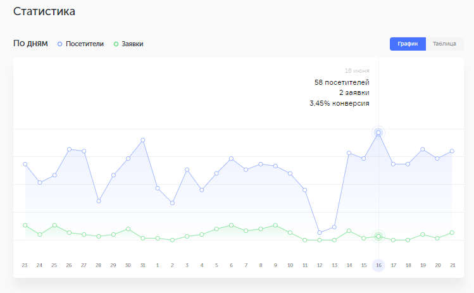The image size is (474, 293).
Task: Click the tooltip text '2 заявки'
Action: [x=354, y=92]
